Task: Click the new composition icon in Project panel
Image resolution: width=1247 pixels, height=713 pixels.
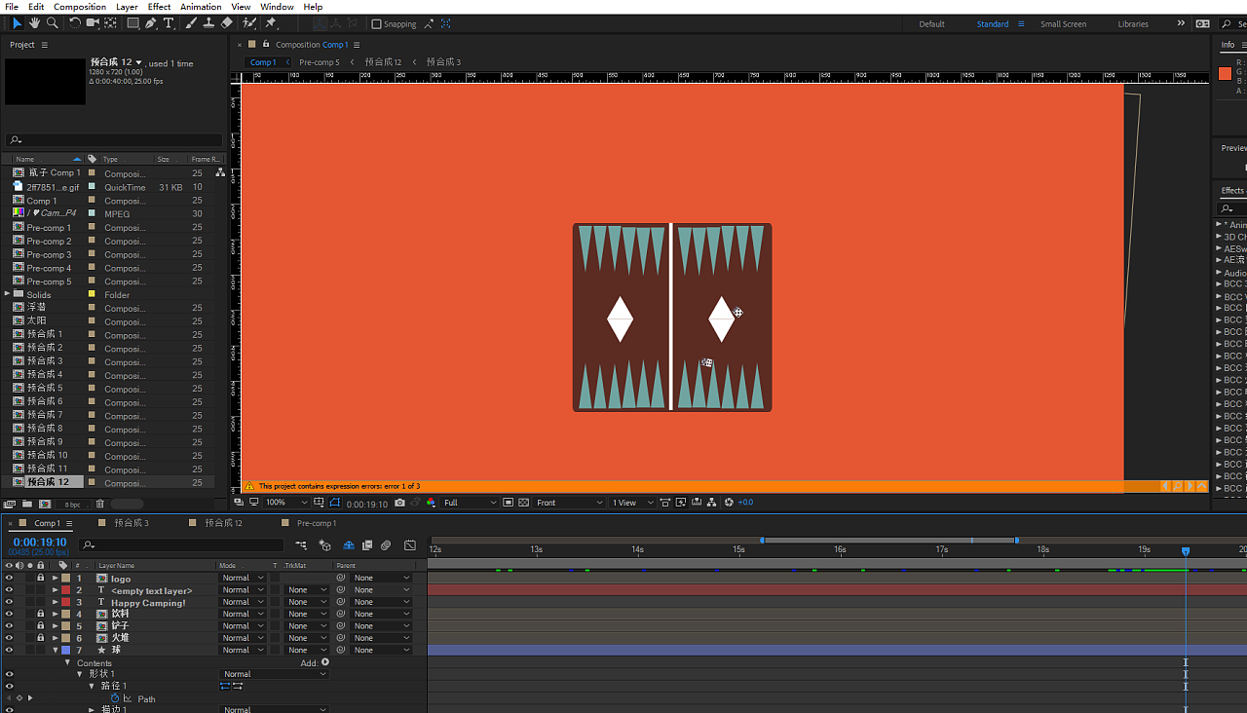Action: tap(45, 504)
